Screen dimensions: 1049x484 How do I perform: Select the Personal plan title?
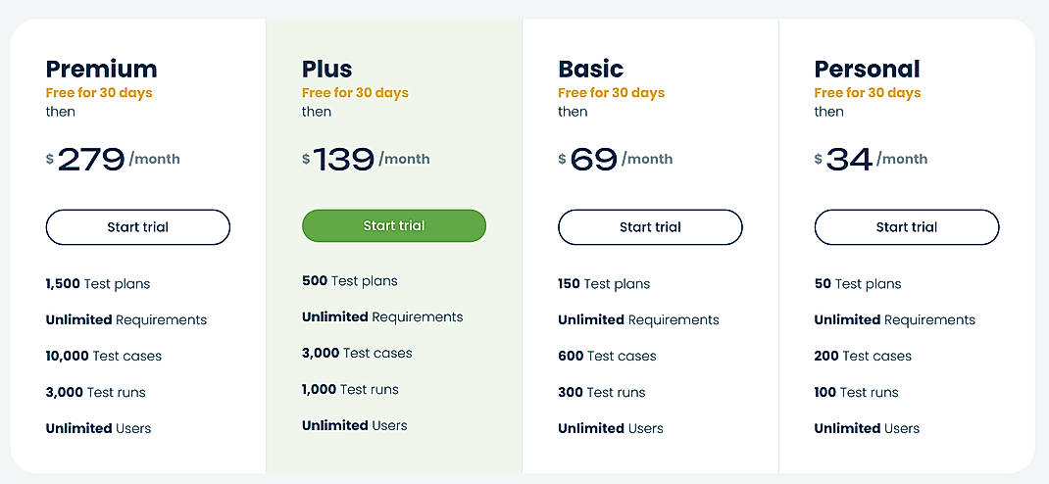pos(867,69)
